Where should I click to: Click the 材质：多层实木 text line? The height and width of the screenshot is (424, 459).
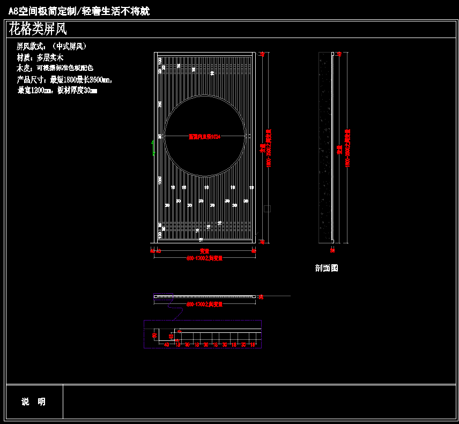40,57
